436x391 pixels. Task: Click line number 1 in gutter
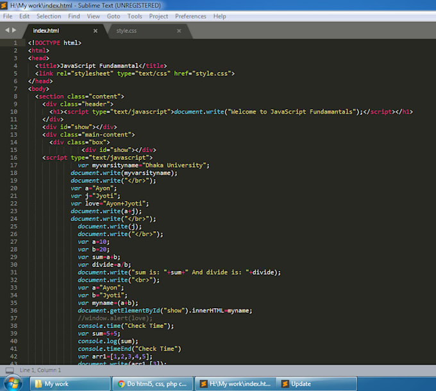coord(15,43)
